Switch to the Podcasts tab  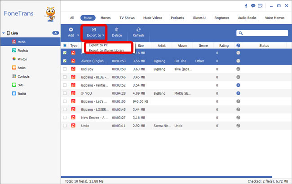click(x=177, y=18)
